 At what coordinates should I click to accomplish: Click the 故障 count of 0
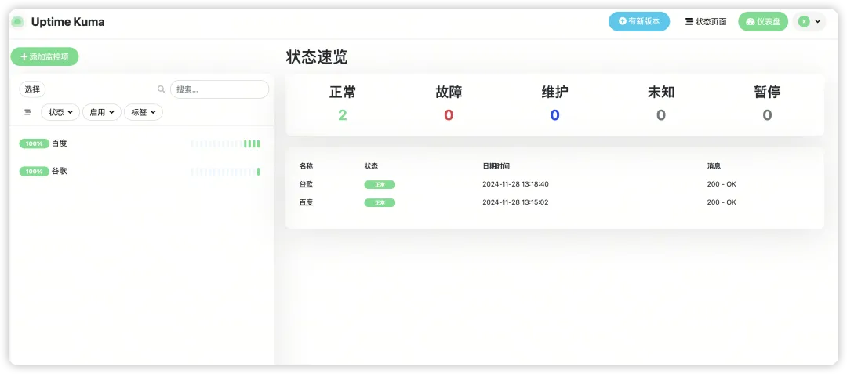tap(449, 115)
